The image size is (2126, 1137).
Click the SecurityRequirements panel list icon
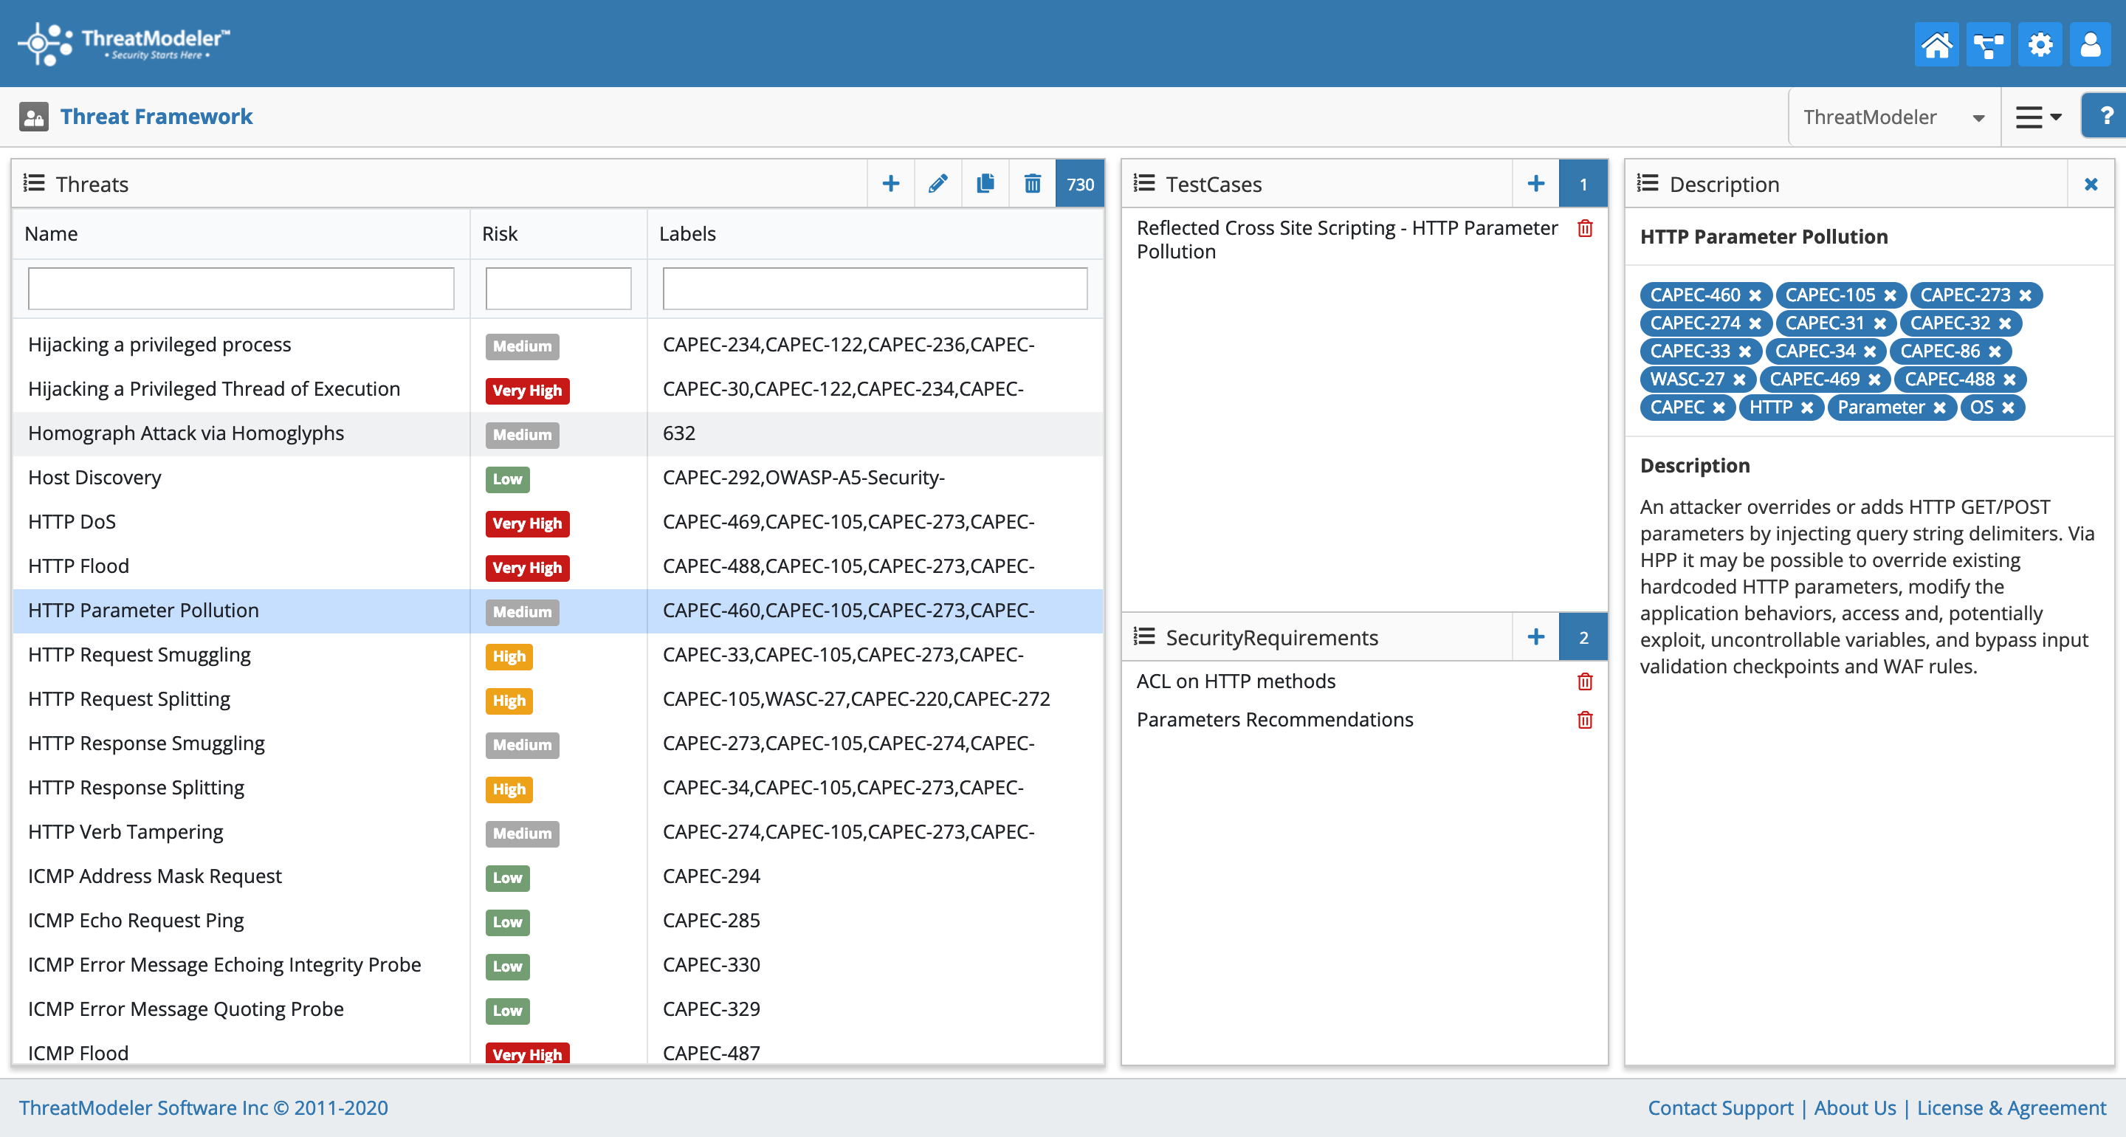point(1144,636)
